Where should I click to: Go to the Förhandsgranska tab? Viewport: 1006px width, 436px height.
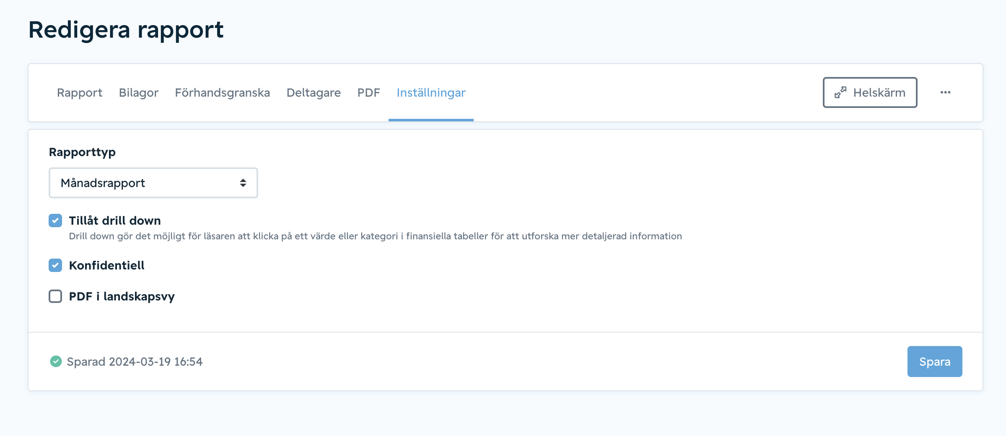(223, 92)
